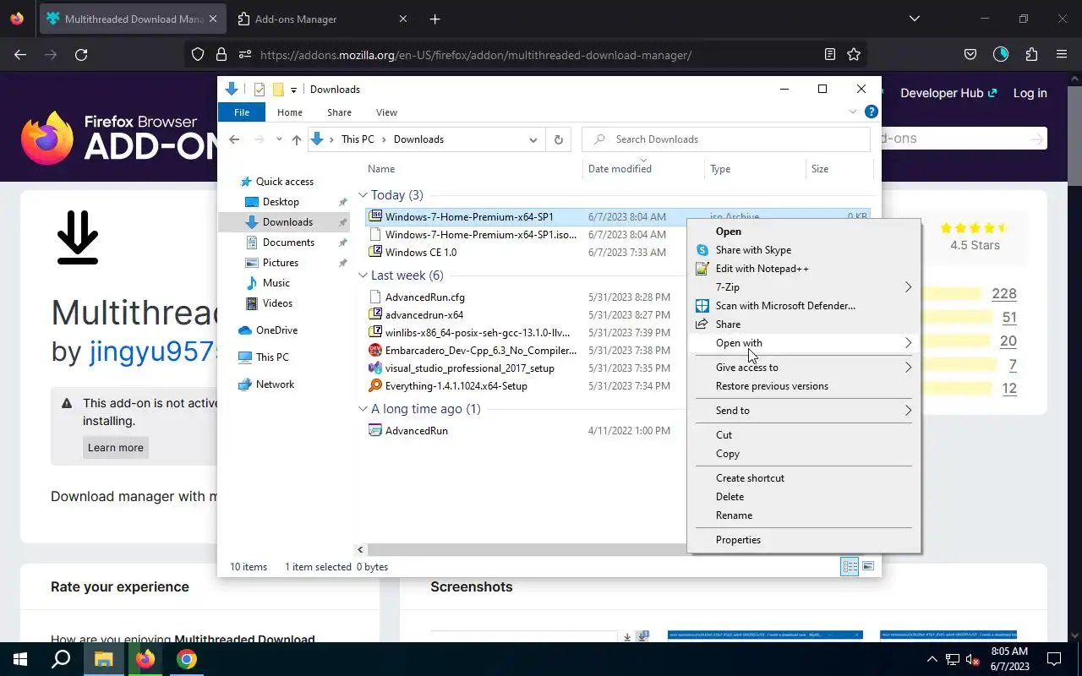1082x676 pixels.
Task: Open Firefox application hamburger menu
Action: [x=1062, y=55]
